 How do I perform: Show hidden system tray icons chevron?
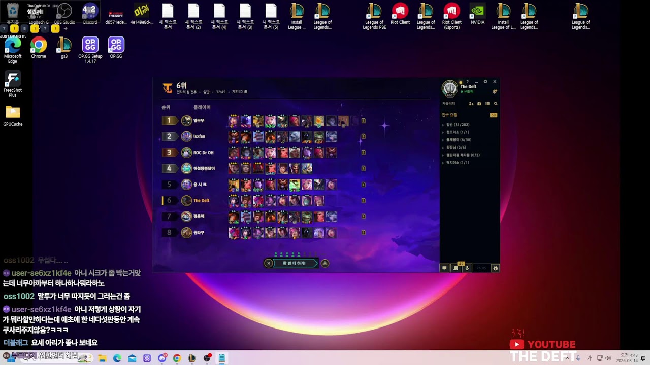coord(568,358)
